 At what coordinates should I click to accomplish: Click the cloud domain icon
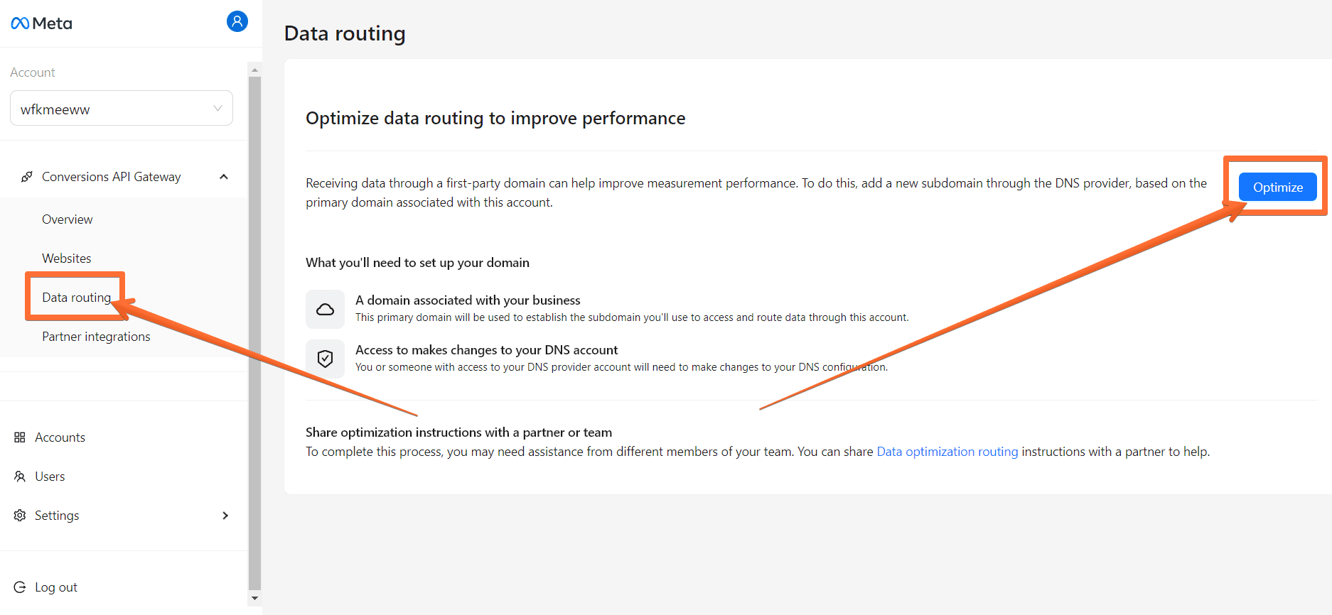[x=325, y=309]
